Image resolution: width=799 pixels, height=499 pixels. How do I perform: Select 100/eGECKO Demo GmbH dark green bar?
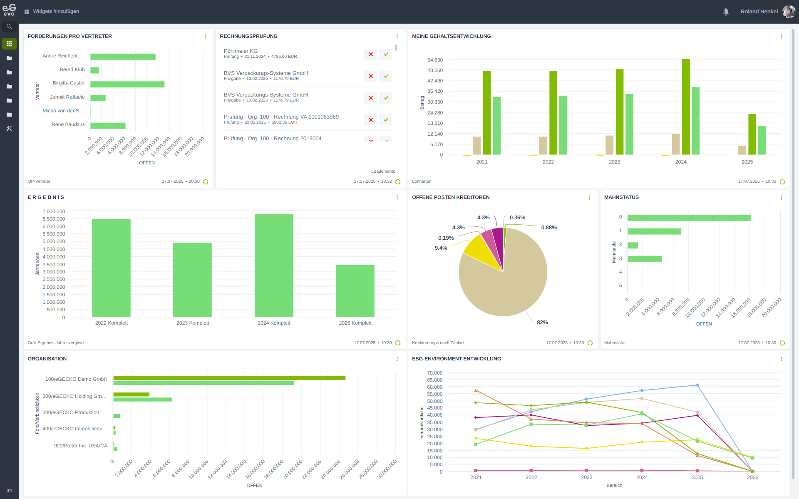pos(229,378)
